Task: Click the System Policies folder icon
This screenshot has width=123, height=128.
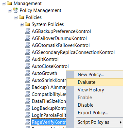Action: click(x=27, y=24)
